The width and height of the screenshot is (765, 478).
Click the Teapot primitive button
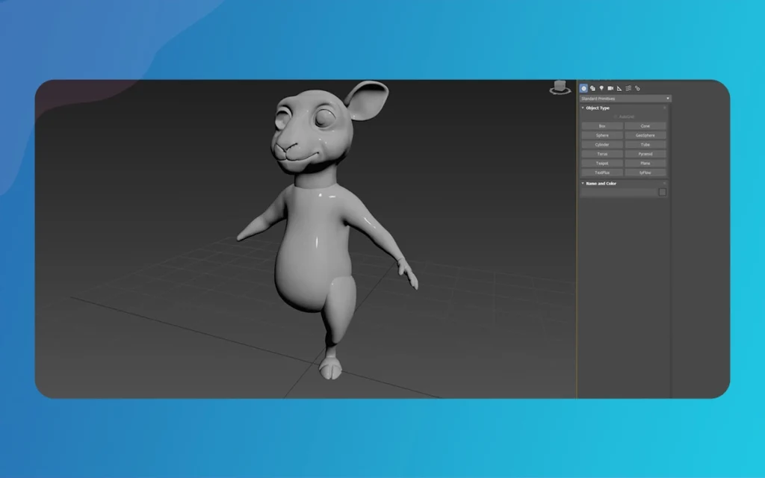(601, 163)
